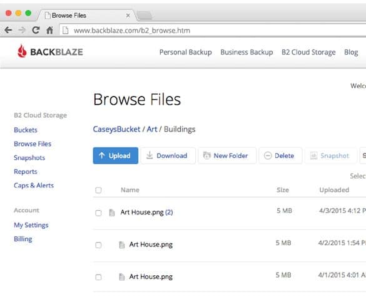Open Billing in the sidebar
This screenshot has height=299, width=366.
click(23, 239)
